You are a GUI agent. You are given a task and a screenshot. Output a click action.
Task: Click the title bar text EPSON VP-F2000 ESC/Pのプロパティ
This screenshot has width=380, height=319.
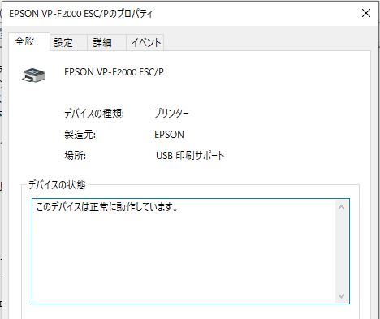click(81, 14)
